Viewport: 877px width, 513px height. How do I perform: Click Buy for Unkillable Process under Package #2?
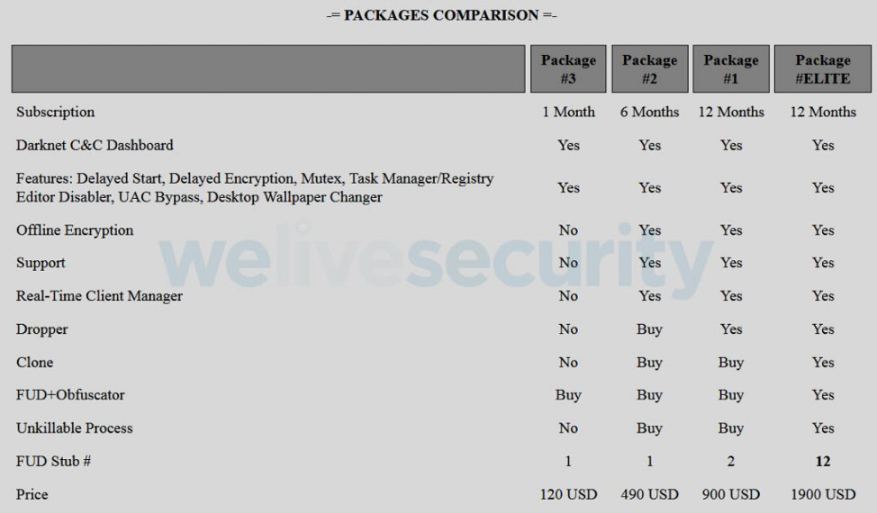click(x=649, y=428)
